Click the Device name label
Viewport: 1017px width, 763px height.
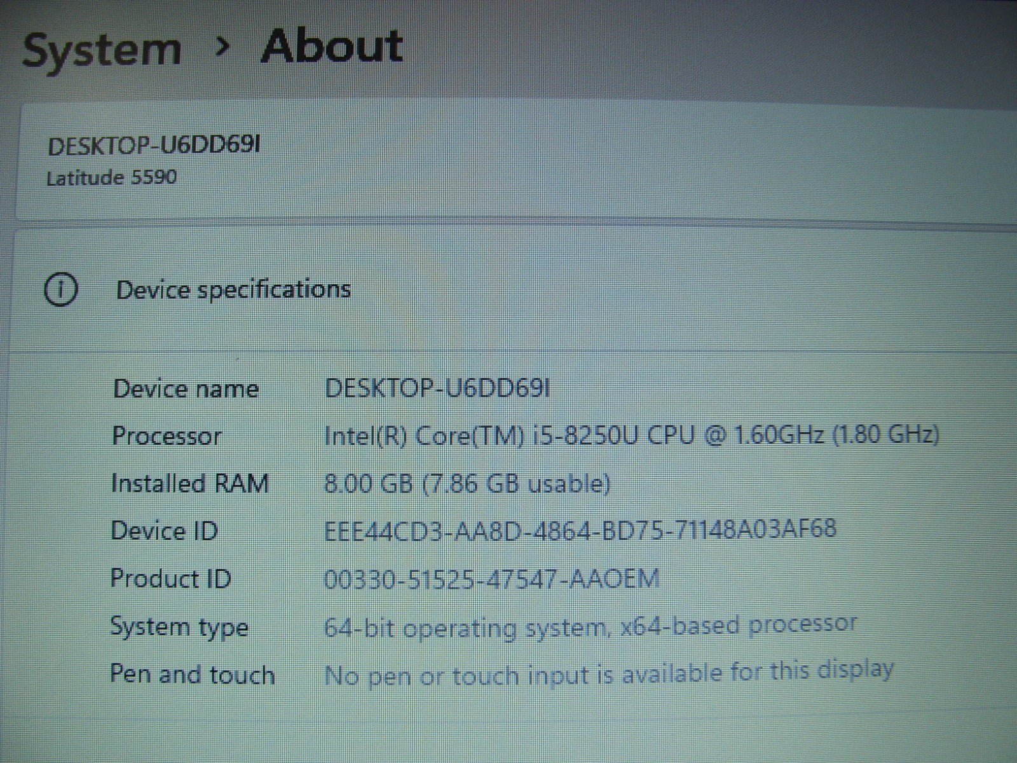tap(185, 388)
